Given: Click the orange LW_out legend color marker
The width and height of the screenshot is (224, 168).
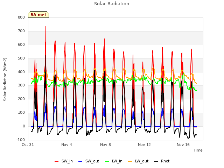Looking at the screenshot, I should (x=130, y=162).
